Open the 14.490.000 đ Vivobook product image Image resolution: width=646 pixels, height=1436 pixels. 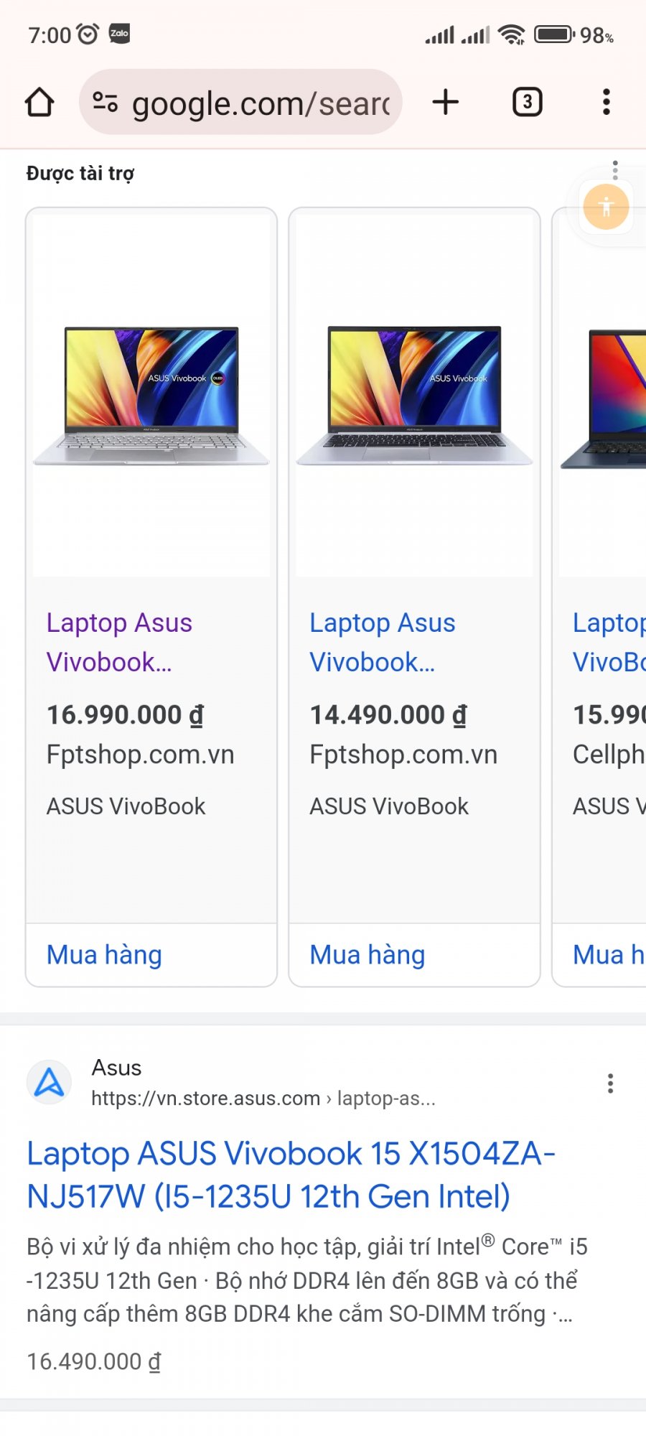tap(414, 395)
